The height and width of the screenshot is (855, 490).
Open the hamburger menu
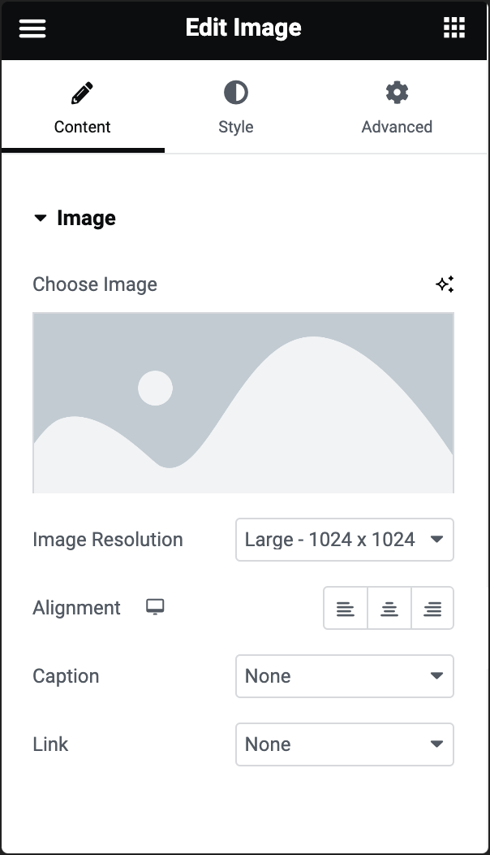pos(32,28)
